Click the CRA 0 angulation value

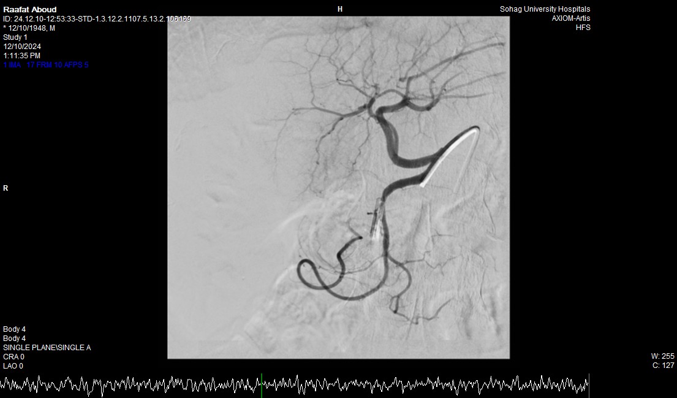[13, 357]
